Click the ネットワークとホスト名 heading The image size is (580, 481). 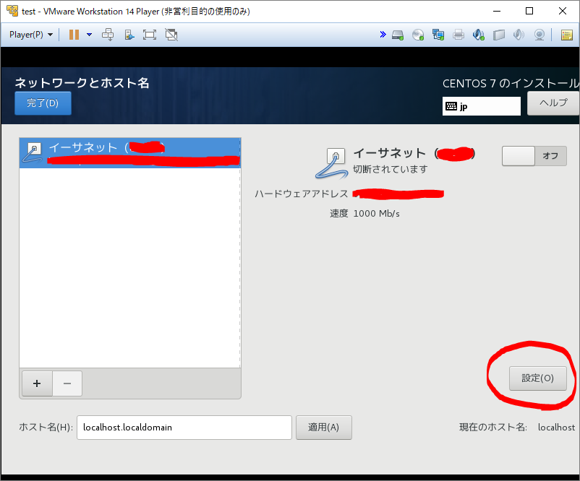coord(82,83)
